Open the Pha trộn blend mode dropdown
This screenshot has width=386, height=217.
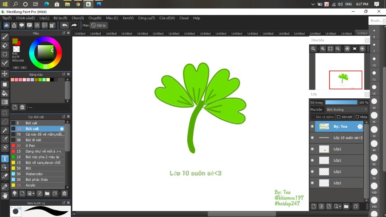(x=347, y=110)
